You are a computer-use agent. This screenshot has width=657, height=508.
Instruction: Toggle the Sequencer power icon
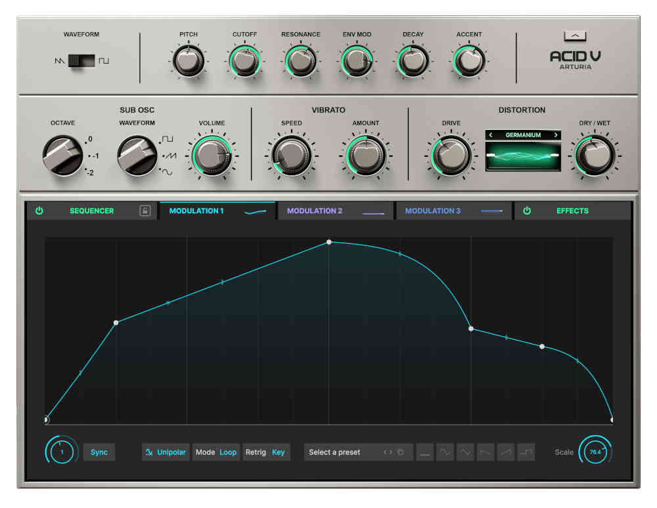pos(39,211)
